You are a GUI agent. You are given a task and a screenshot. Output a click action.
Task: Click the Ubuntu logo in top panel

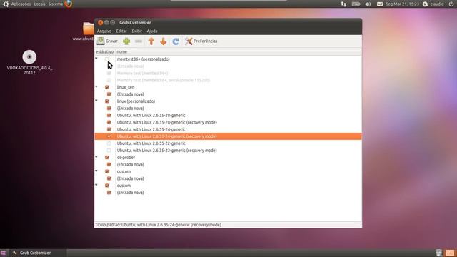click(6, 4)
